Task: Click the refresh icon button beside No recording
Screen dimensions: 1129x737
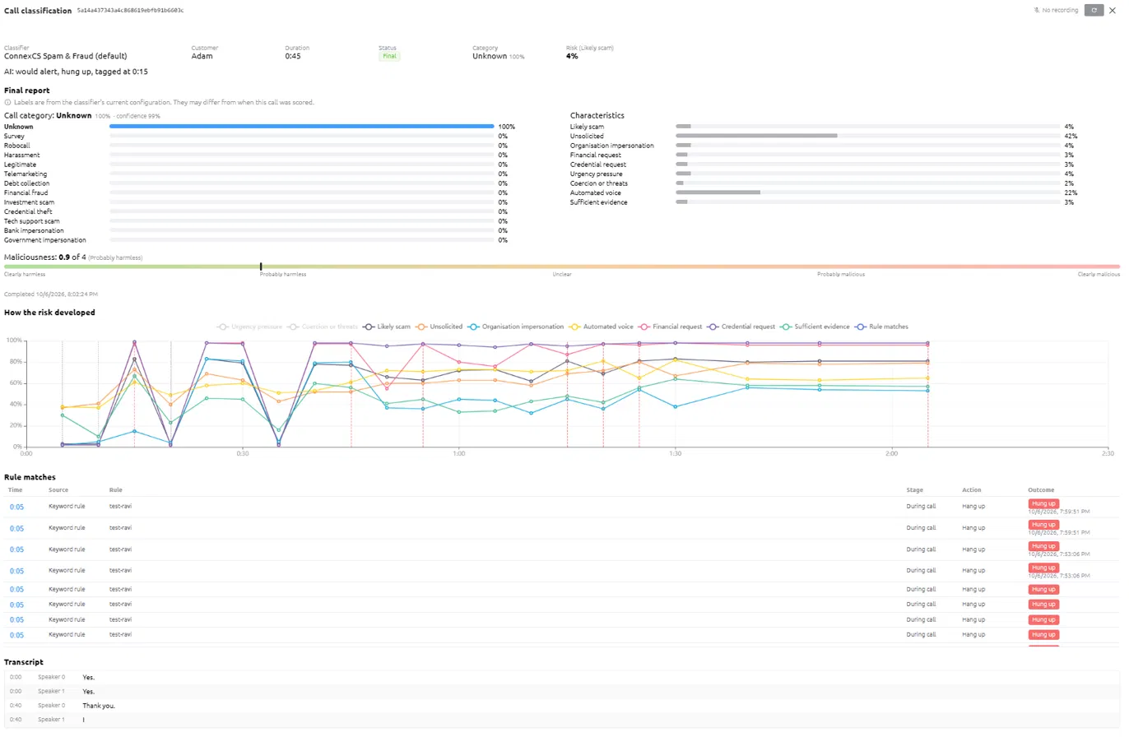Action: 1094,10
